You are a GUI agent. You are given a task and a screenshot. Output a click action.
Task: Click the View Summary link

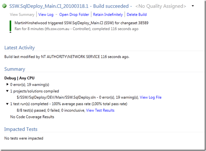coord(22,15)
